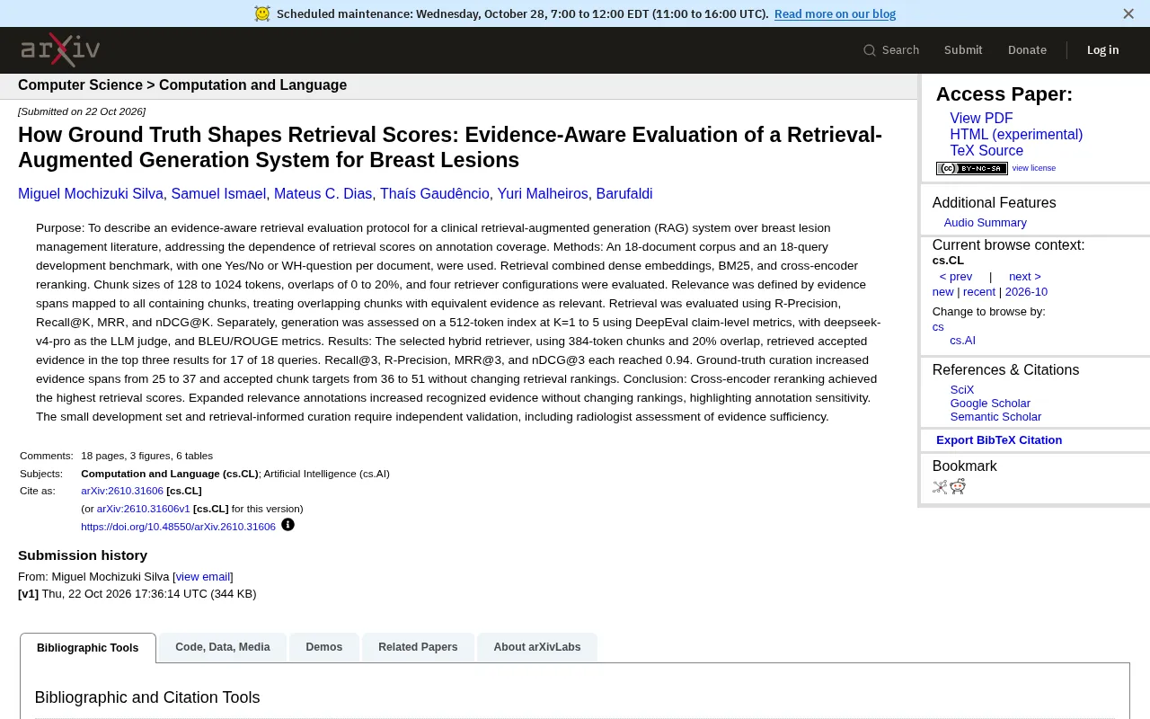Click the smiley icon in maintenance banner

(262, 13)
